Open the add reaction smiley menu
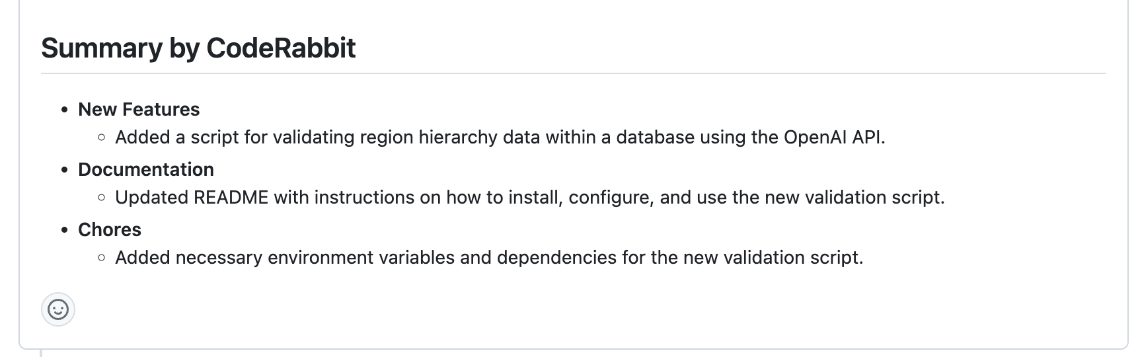1138x357 pixels. (x=58, y=309)
